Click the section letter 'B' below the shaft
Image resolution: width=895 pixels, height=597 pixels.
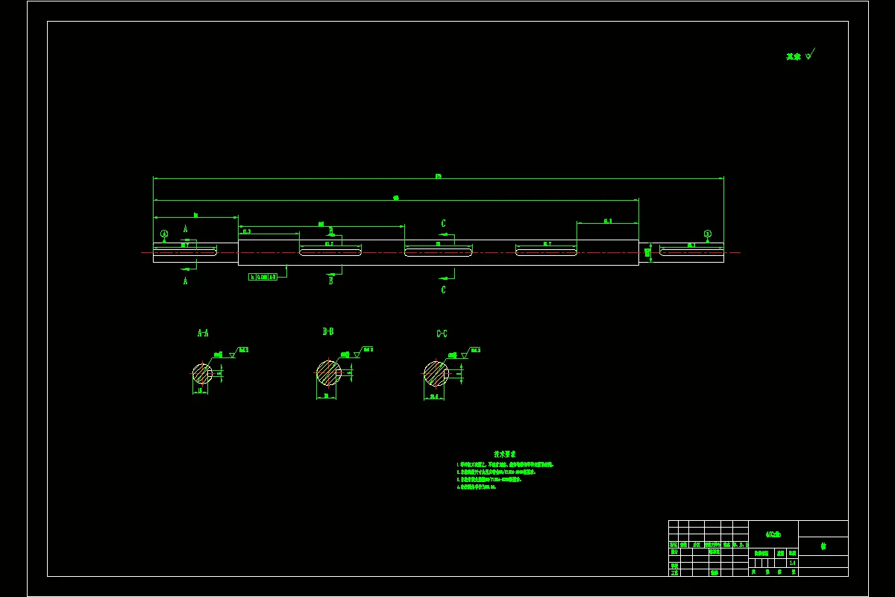point(330,281)
